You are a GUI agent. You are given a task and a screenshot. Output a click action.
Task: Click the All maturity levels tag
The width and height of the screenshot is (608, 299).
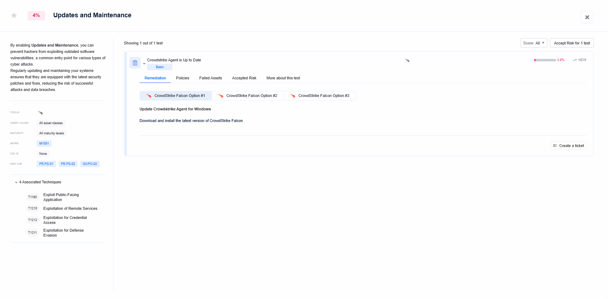point(51,133)
